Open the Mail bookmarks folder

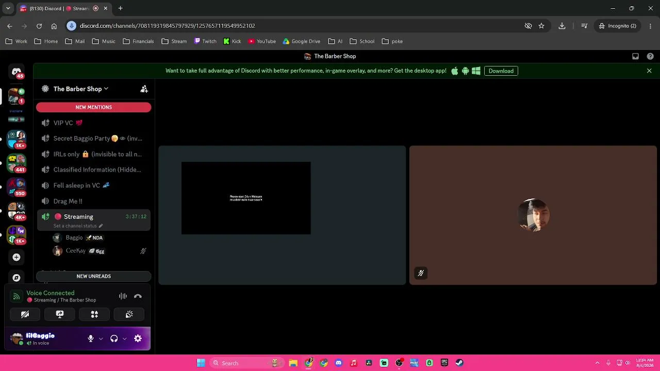coord(75,41)
